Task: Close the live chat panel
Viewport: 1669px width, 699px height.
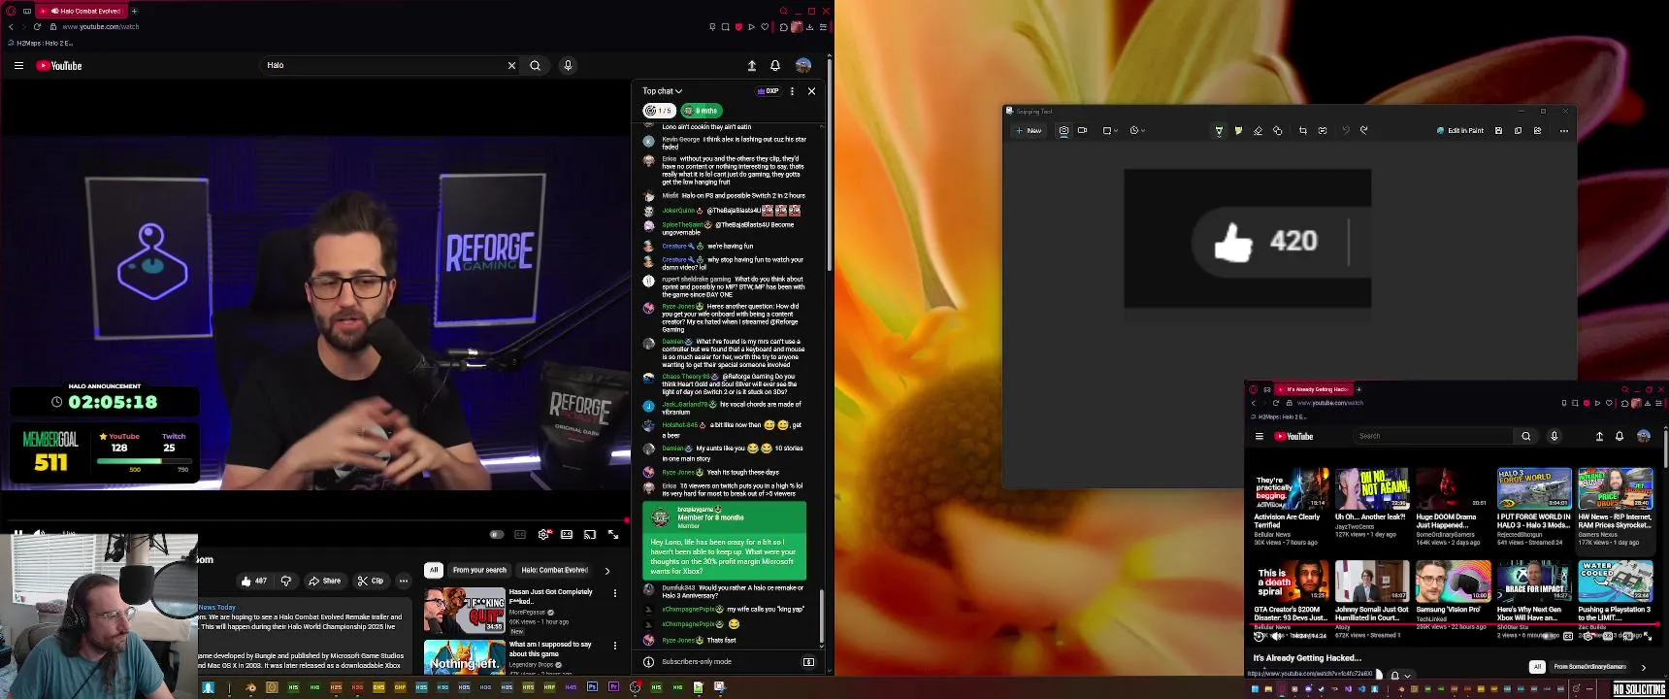Action: [811, 91]
